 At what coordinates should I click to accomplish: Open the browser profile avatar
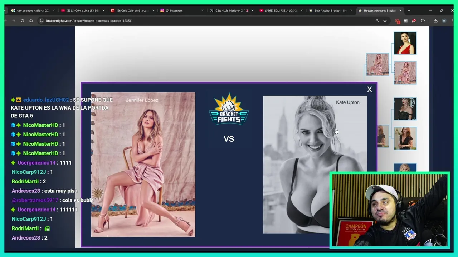[444, 21]
